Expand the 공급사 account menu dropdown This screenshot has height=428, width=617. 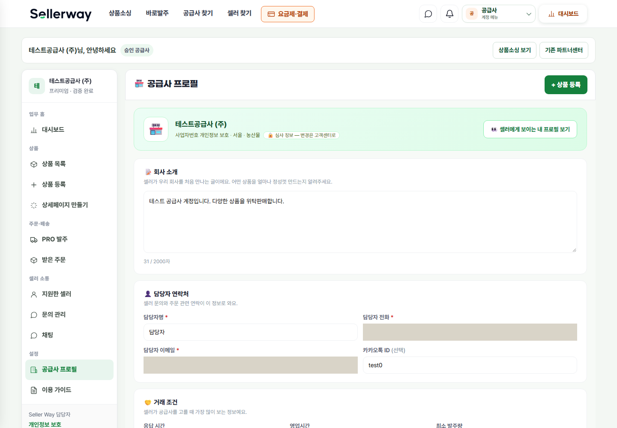click(x=499, y=14)
